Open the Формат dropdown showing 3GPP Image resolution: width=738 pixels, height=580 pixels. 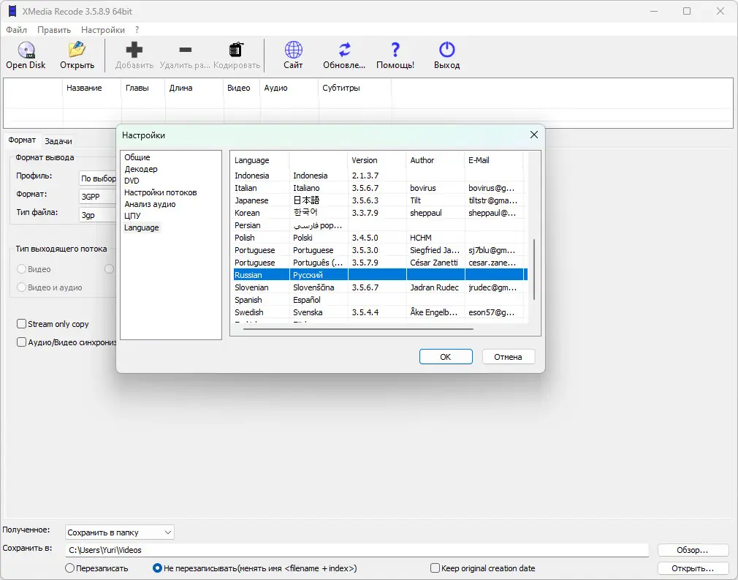[98, 197]
